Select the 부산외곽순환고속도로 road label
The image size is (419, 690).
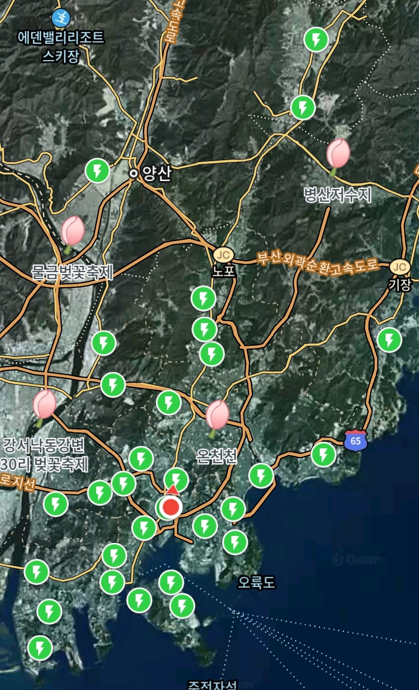pyautogui.click(x=317, y=264)
